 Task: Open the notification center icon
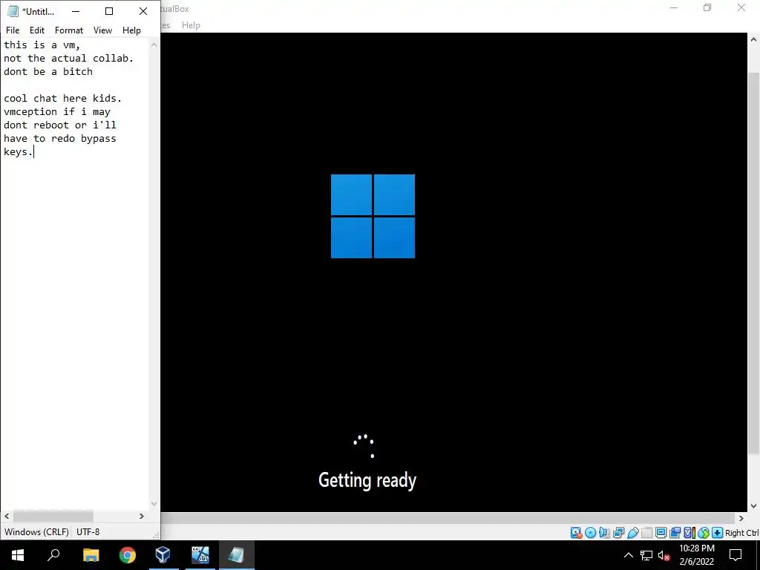point(736,555)
